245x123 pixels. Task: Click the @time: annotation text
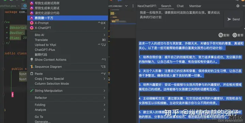pos(15,38)
